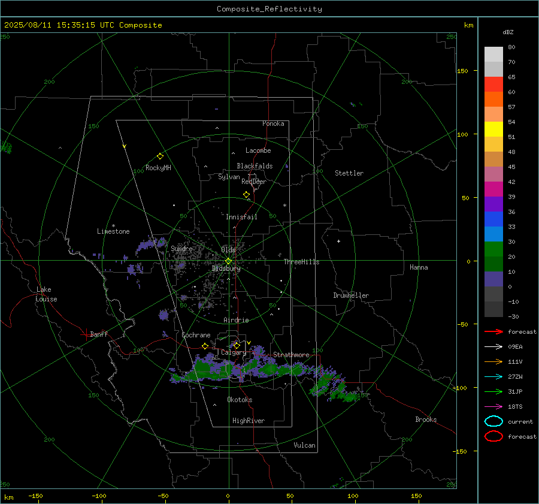Select the yellow 51-54 dBZ legend swatch
Screen dimensions: 539x504
click(x=493, y=129)
